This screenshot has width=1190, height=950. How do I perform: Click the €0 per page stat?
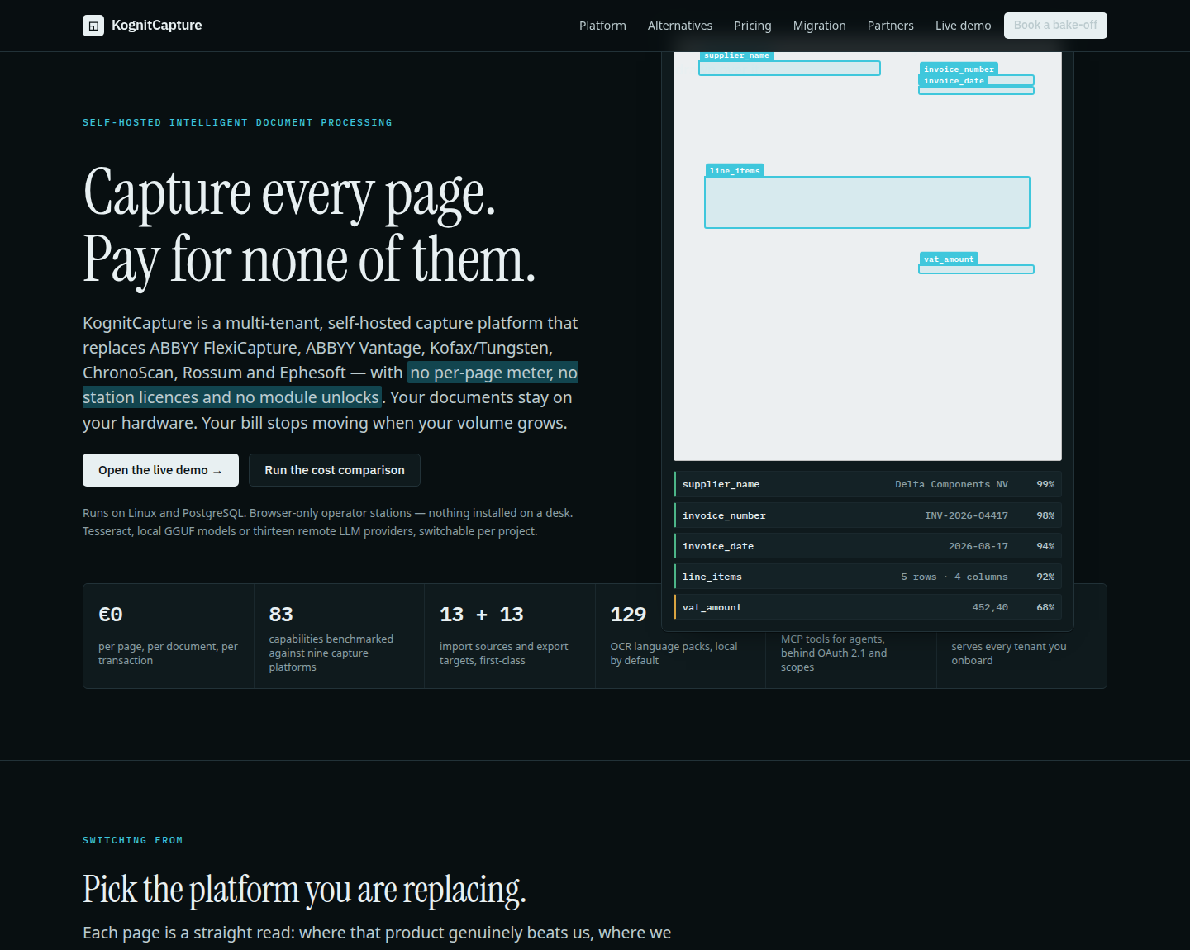[169, 636]
